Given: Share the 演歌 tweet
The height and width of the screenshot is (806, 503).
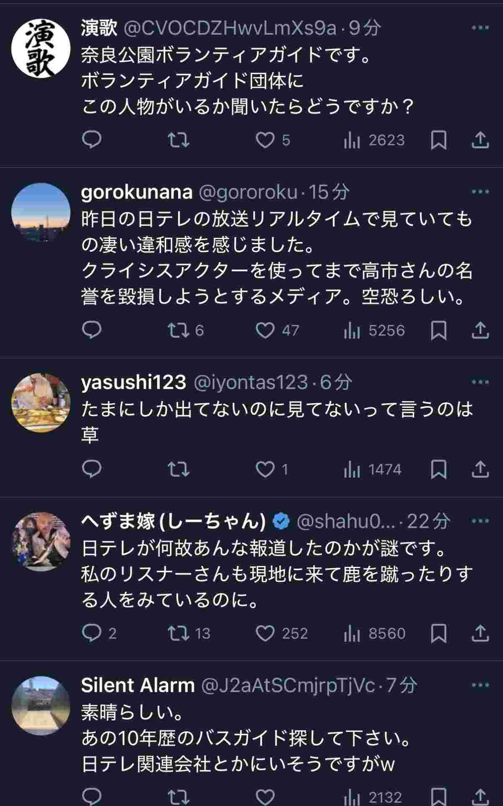Looking at the screenshot, I should point(480,140).
